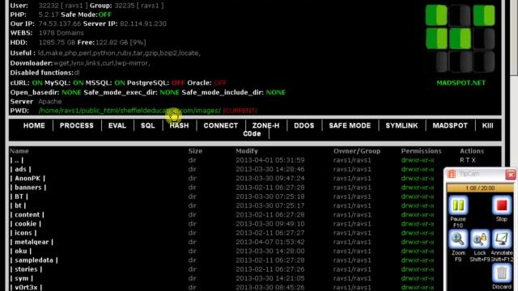
Task: Click the MADSPOT.NET link
Action: (x=461, y=82)
